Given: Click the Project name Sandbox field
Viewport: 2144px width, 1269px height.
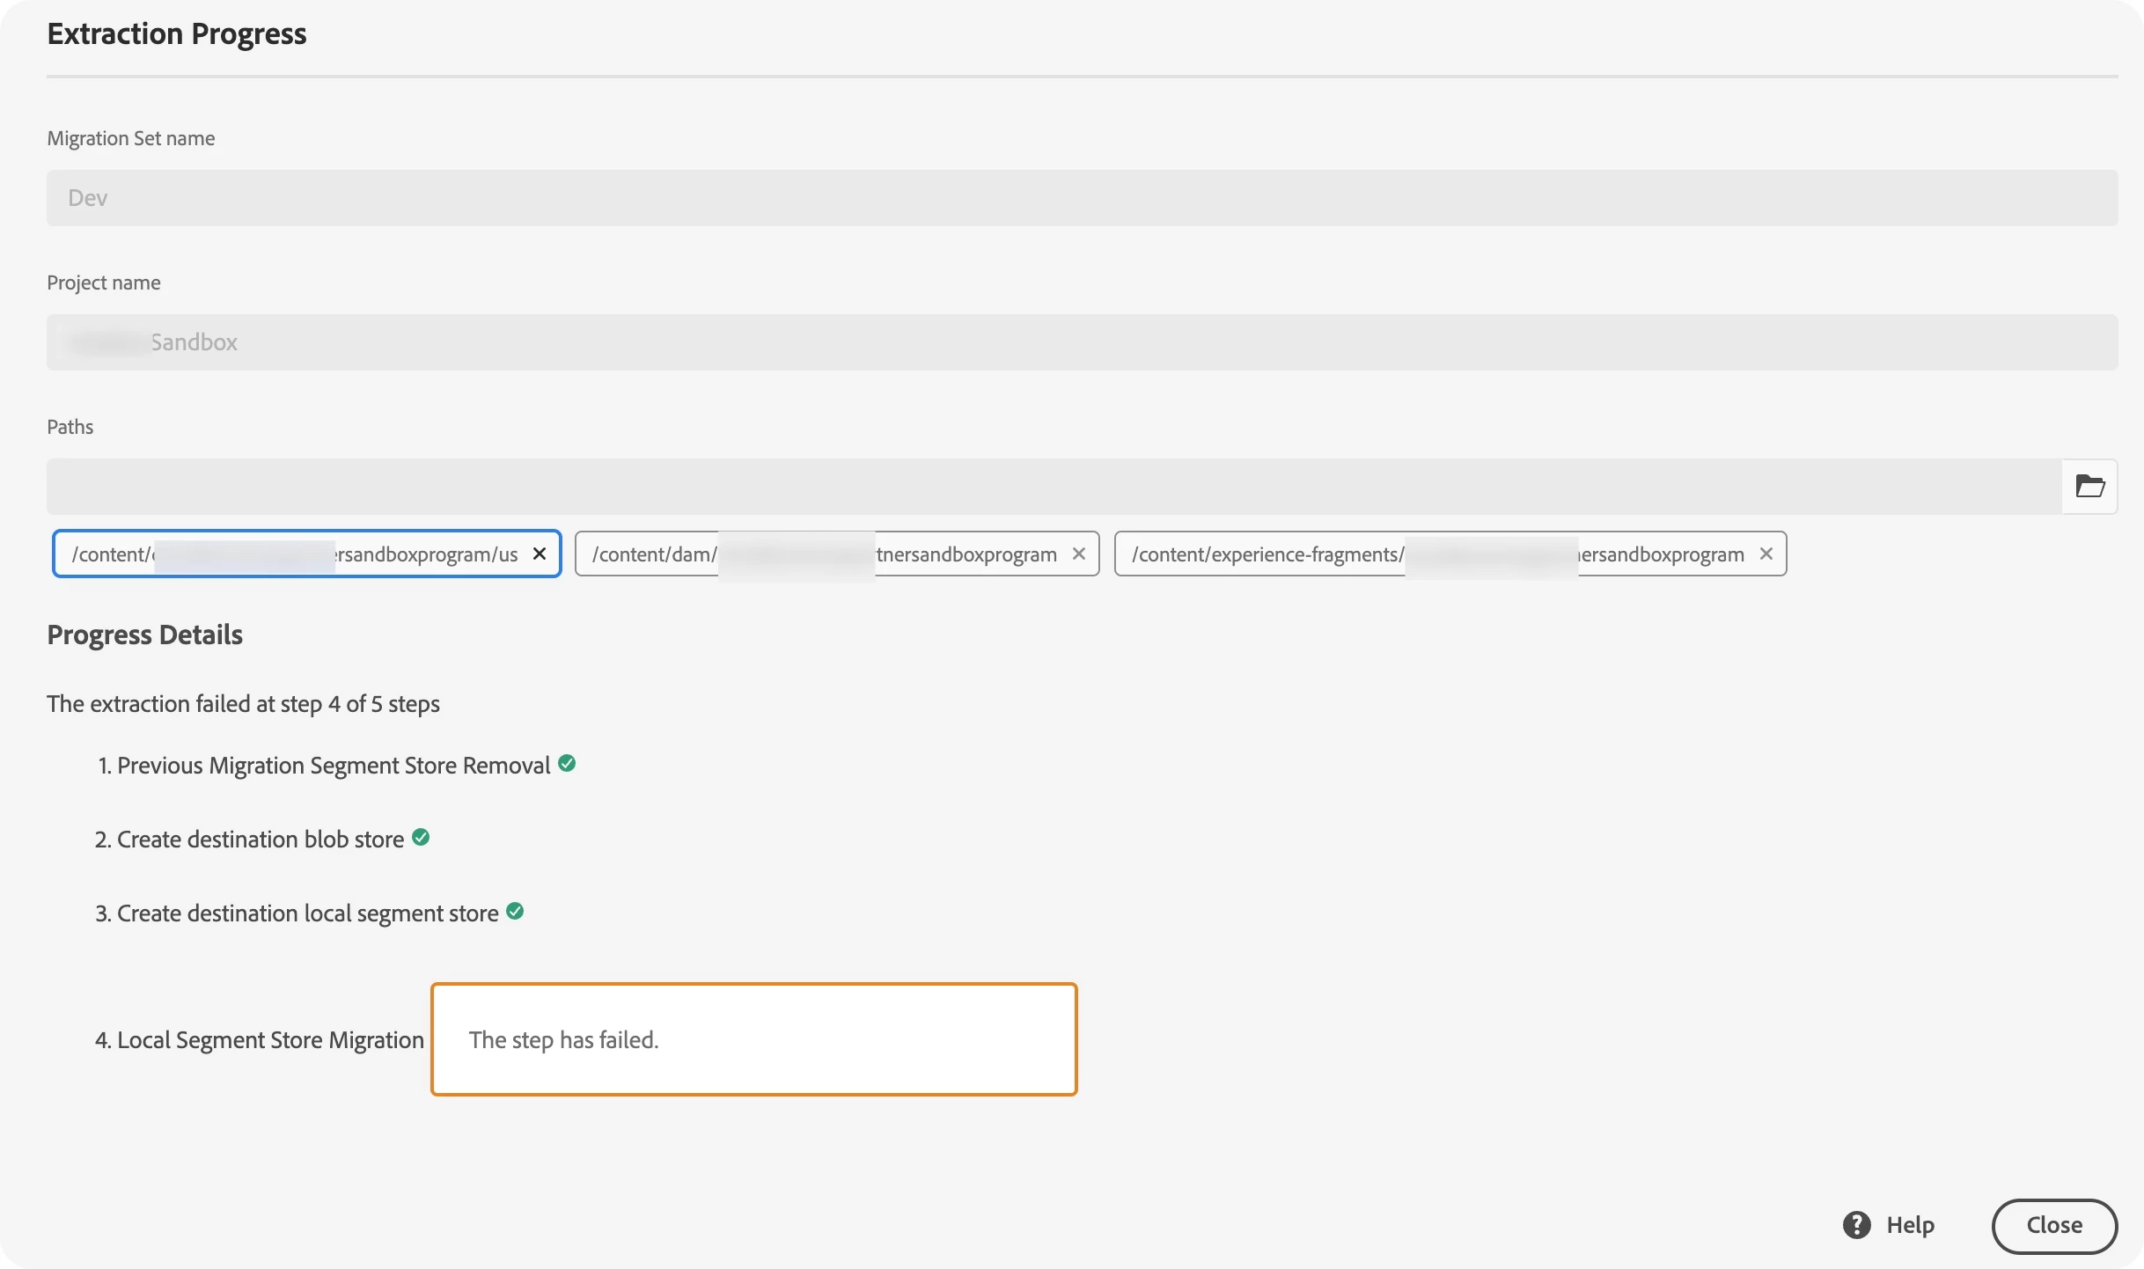Looking at the screenshot, I should 1082,342.
